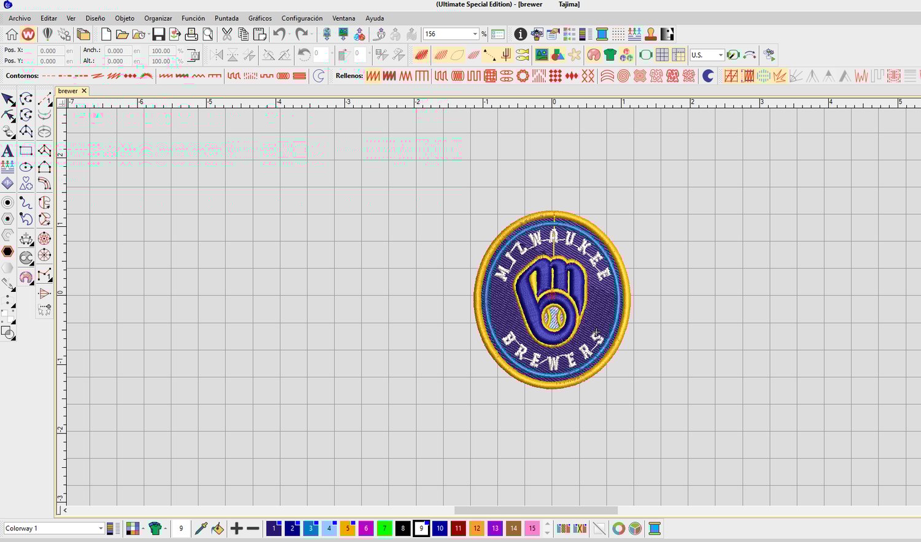The height and width of the screenshot is (542, 921).
Task: Open an existing design file
Action: click(122, 34)
